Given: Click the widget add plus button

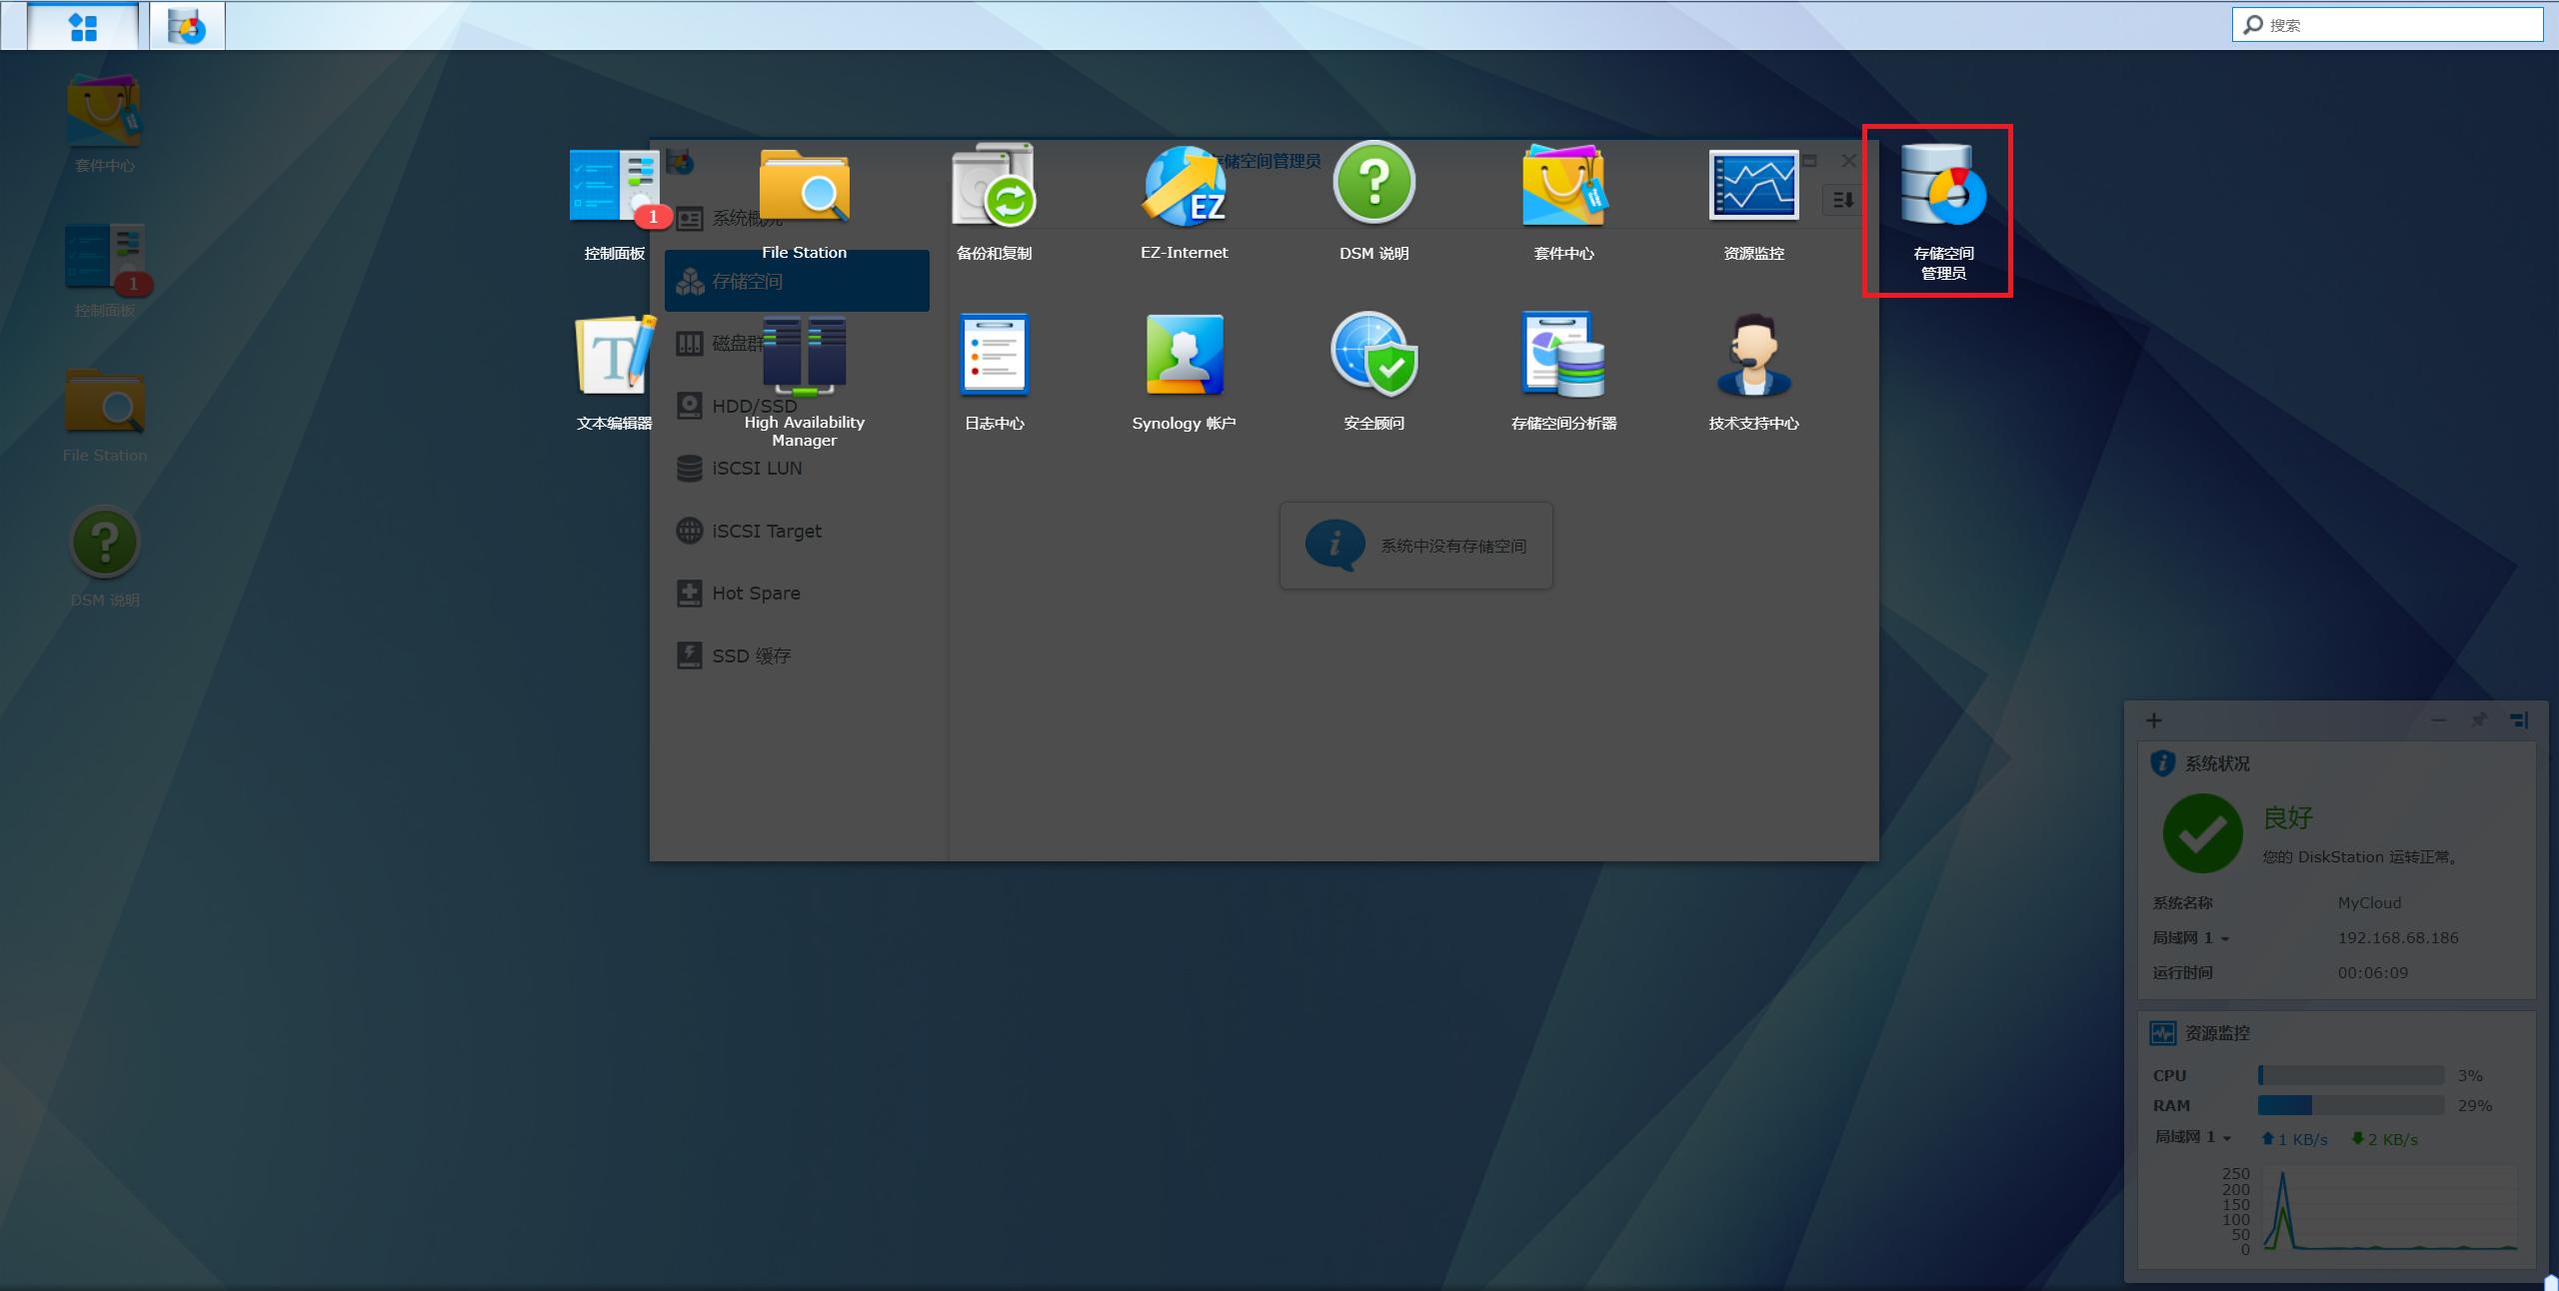Looking at the screenshot, I should (2154, 720).
